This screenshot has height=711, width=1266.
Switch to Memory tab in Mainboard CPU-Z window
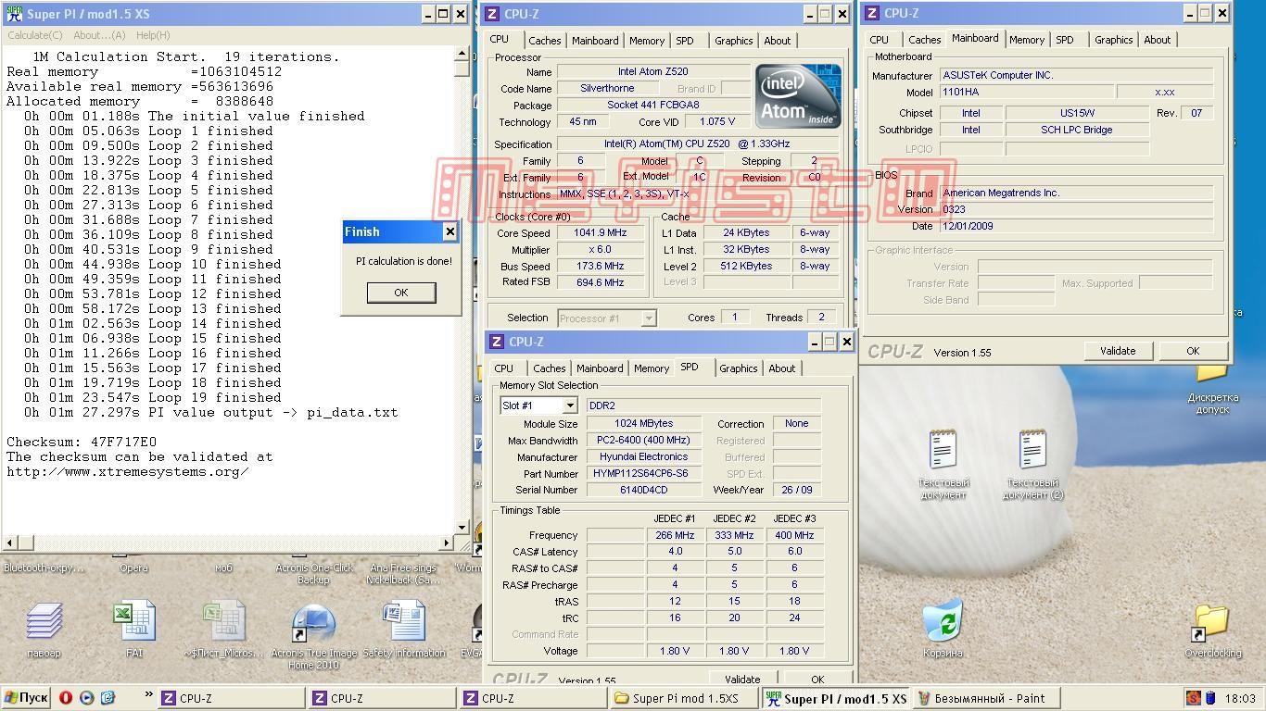1027,40
